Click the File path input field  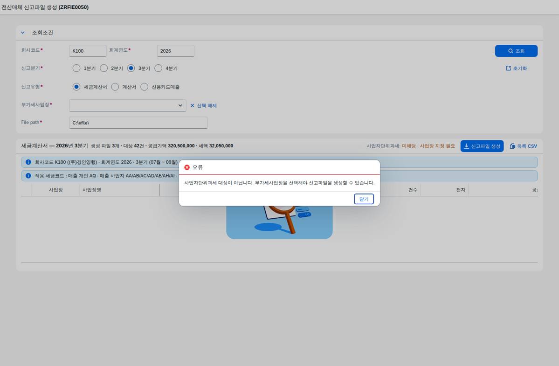(x=138, y=123)
